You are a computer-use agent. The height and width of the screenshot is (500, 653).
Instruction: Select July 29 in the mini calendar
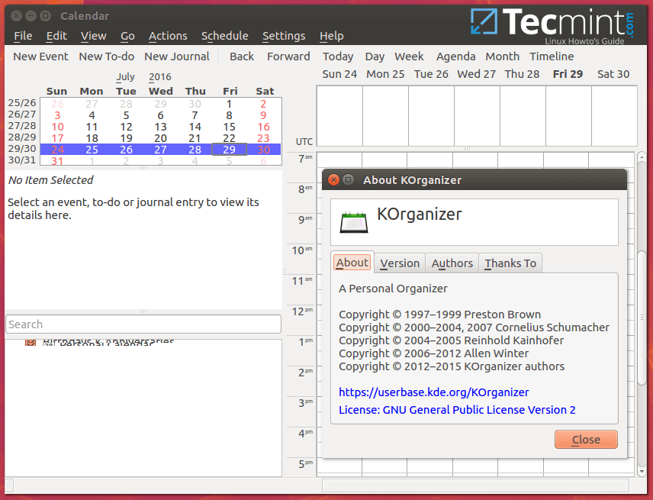coord(229,150)
